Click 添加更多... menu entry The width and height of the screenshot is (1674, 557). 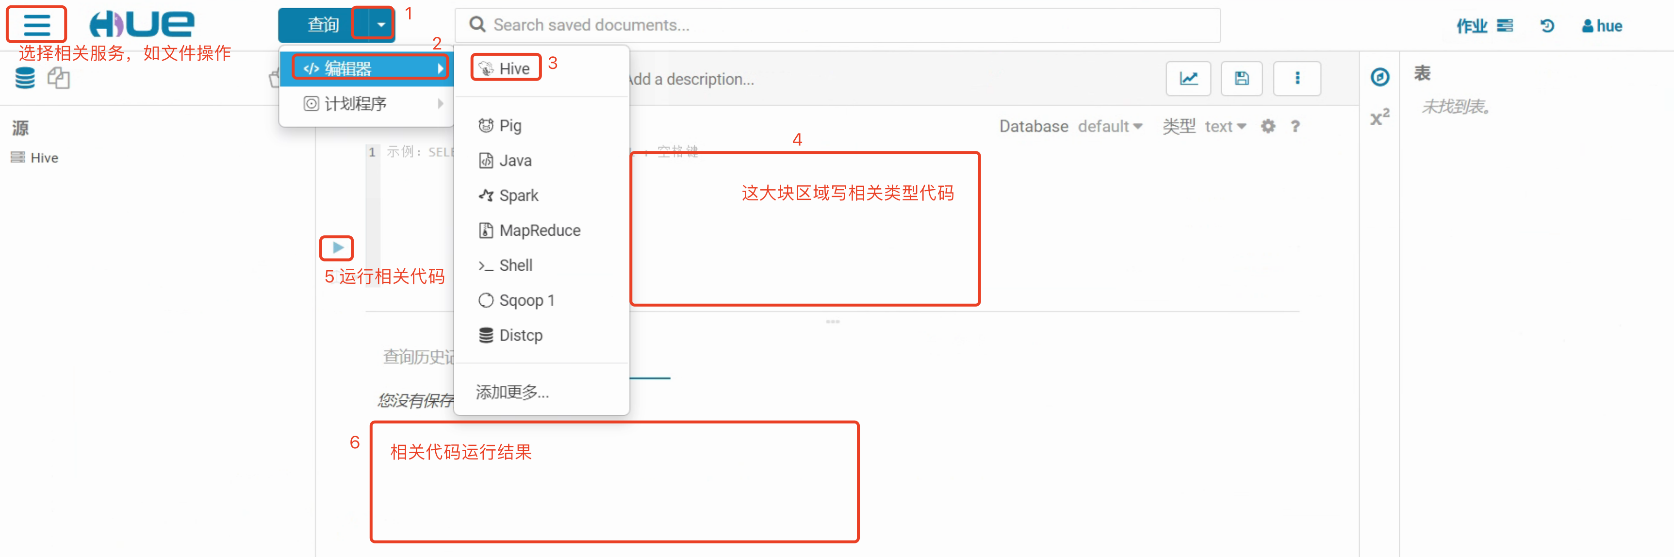click(x=512, y=392)
